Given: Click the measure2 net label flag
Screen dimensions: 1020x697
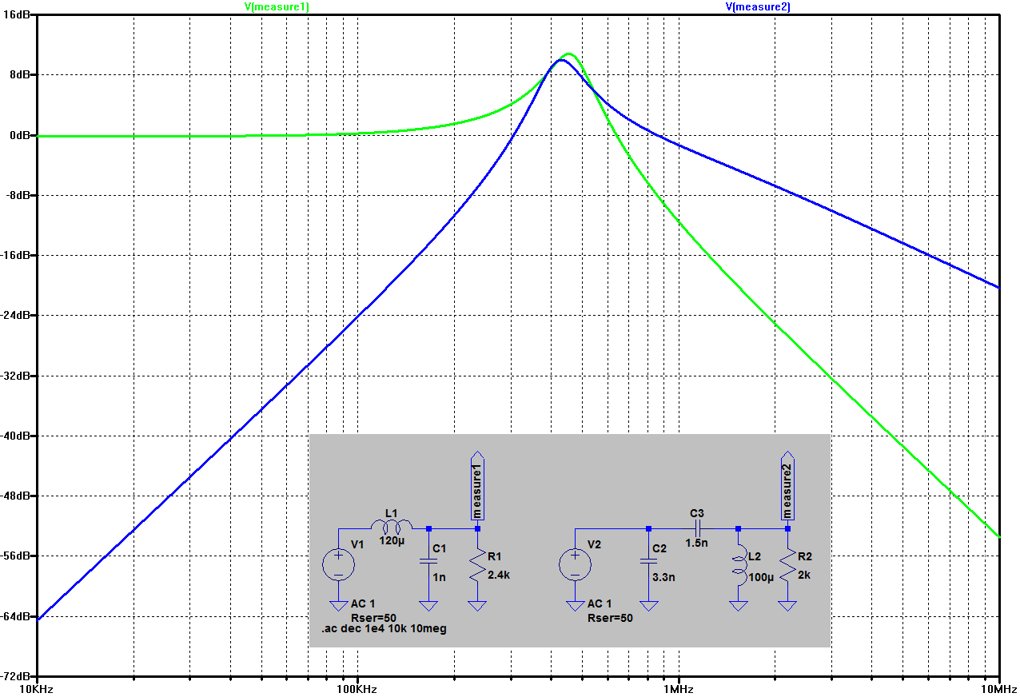Looking at the screenshot, I should (x=788, y=487).
